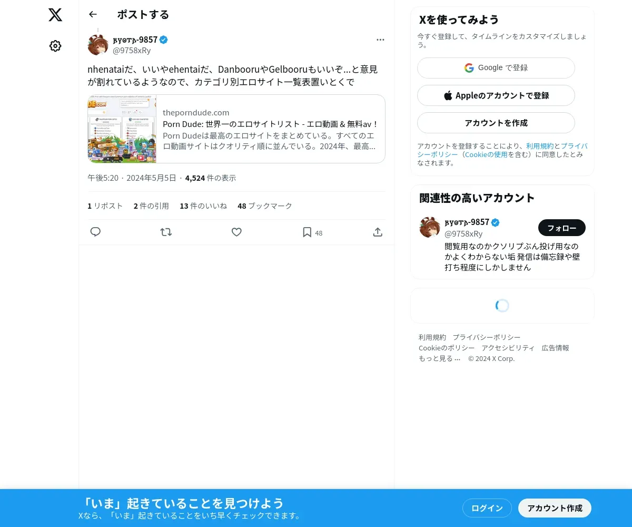Viewport: 632px width, 527px height.
Task: Click the avatar in the related accounts panel
Action: [430, 227]
